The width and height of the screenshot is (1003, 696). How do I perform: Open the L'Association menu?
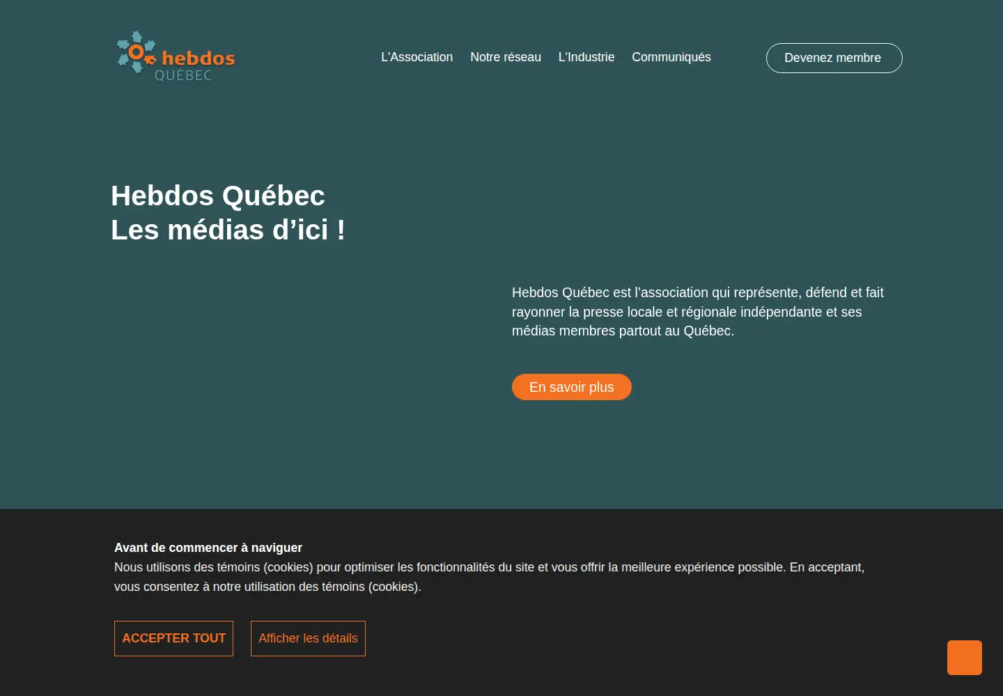(x=417, y=57)
